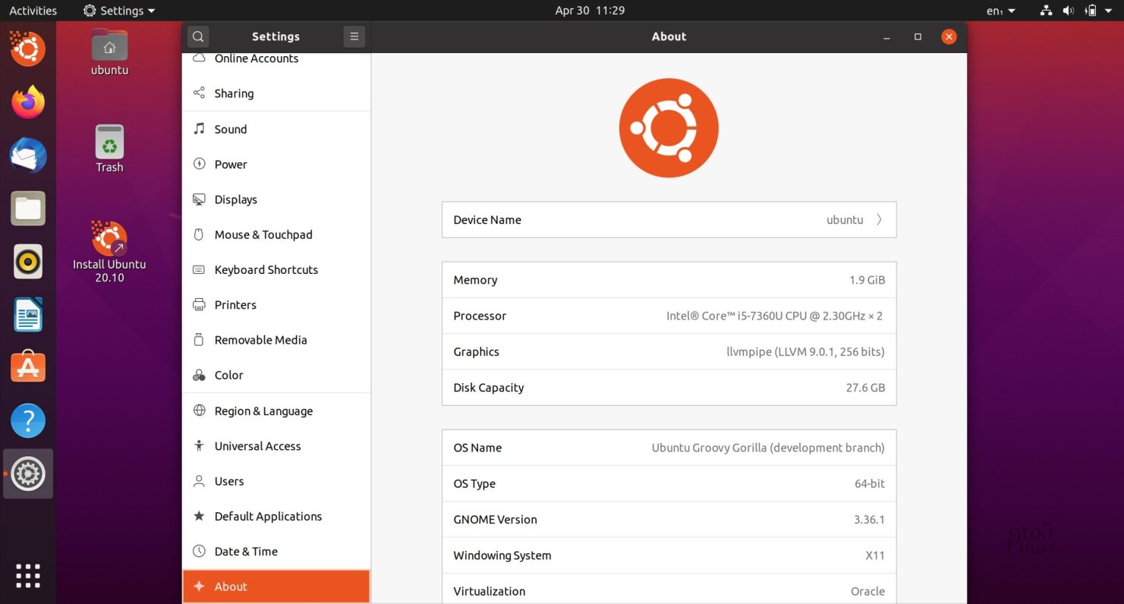Click the Graphics value llvmpipe

coord(805,351)
